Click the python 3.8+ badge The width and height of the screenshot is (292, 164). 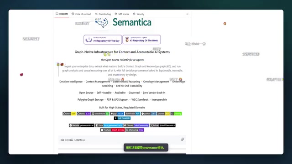pos(149,113)
